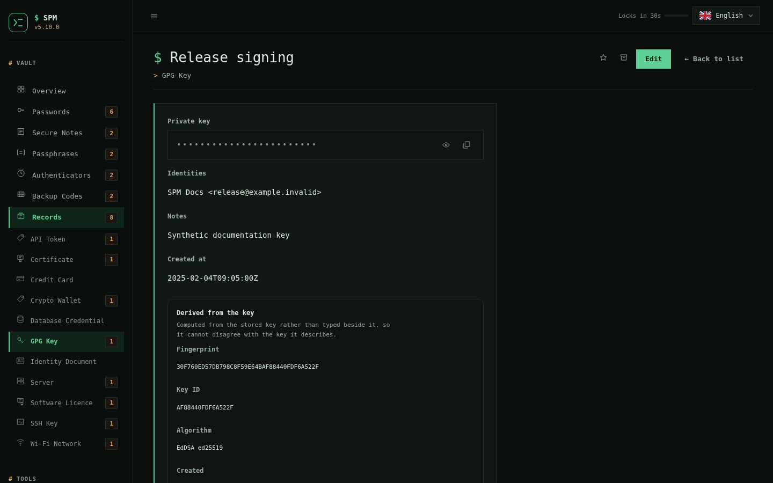Open Certificate records

pyautogui.click(x=67, y=259)
